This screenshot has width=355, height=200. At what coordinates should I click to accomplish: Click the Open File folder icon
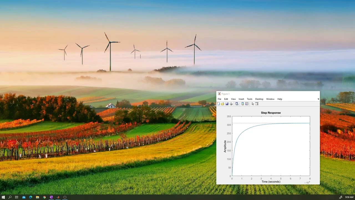coord(222,104)
